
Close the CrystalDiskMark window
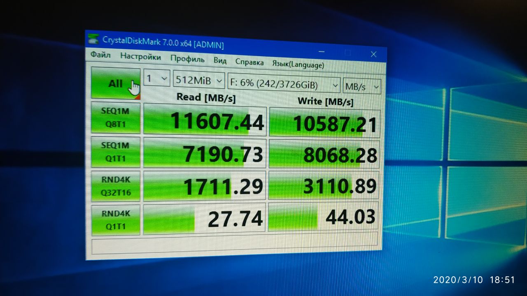coord(373,54)
